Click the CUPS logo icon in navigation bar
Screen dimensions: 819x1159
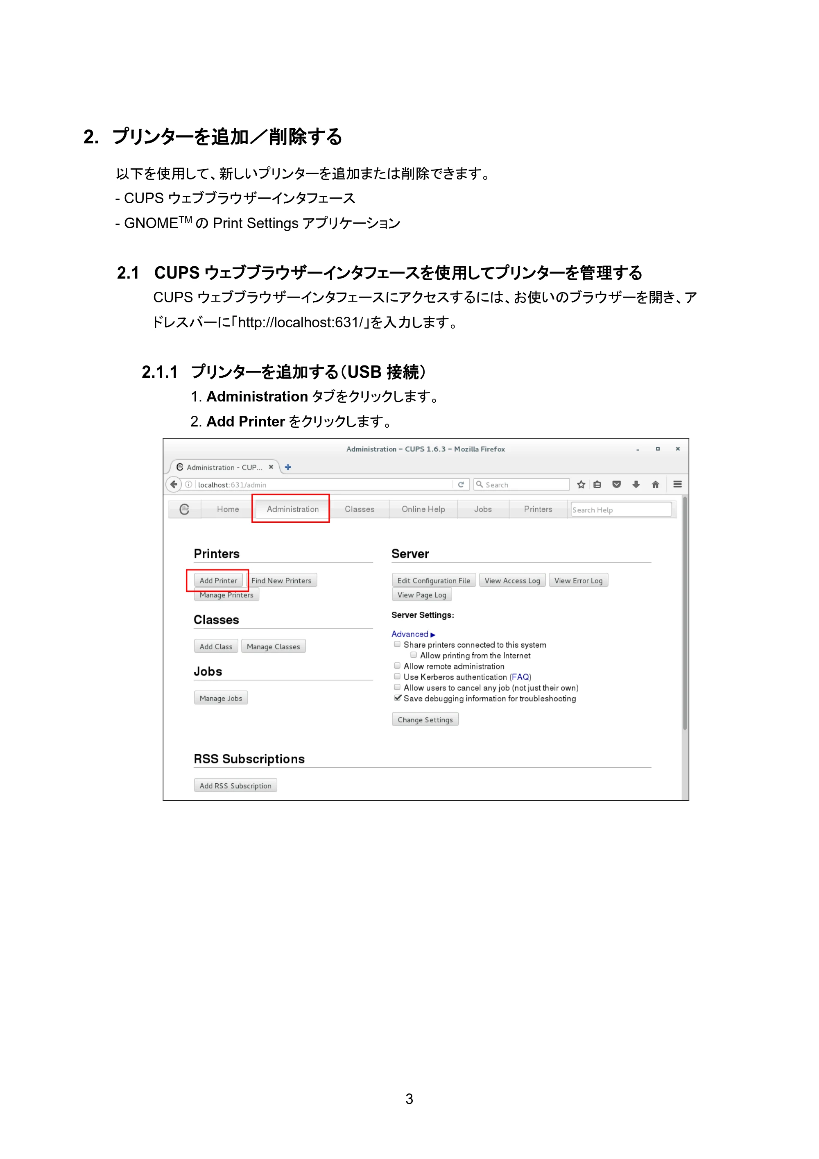pos(184,509)
